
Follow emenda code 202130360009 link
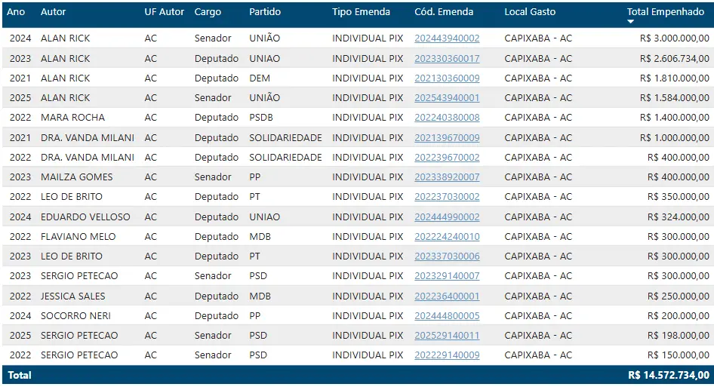tap(447, 78)
